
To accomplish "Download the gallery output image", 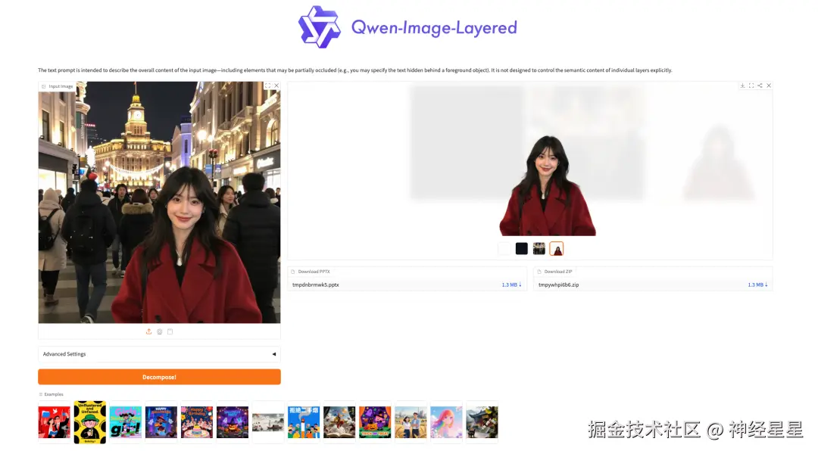I will (742, 86).
